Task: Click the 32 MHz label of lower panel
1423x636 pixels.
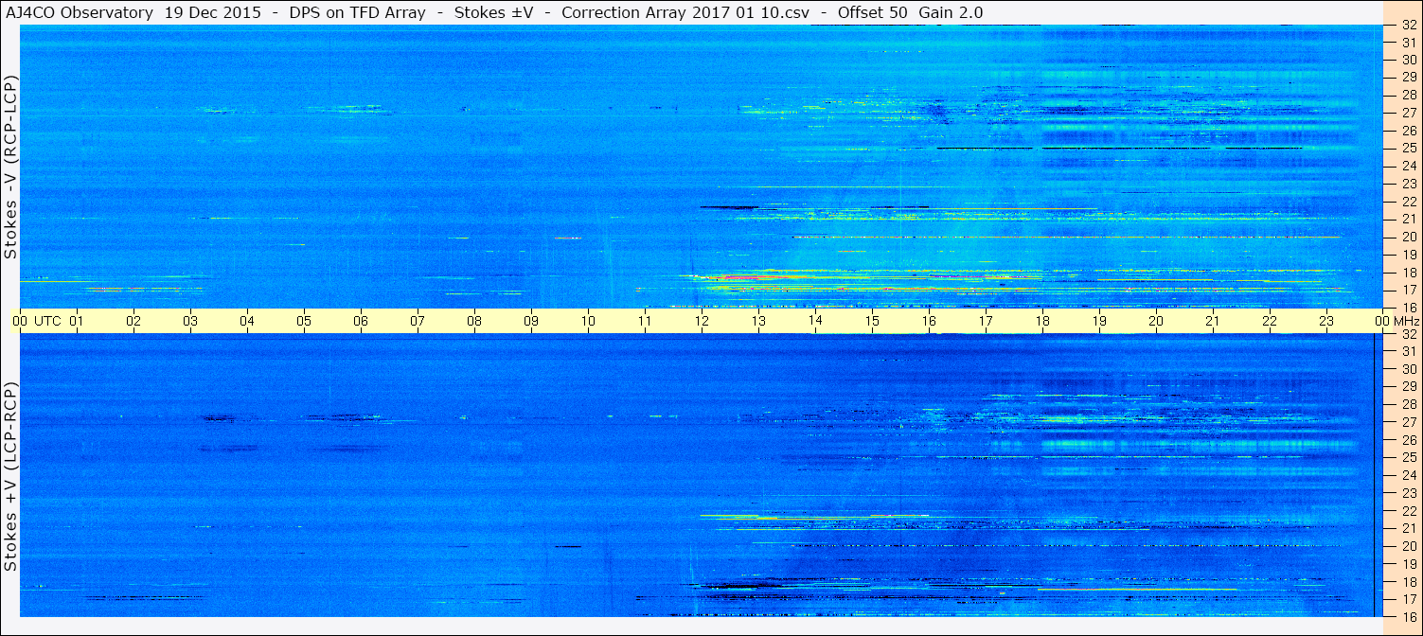Action: point(1408,334)
